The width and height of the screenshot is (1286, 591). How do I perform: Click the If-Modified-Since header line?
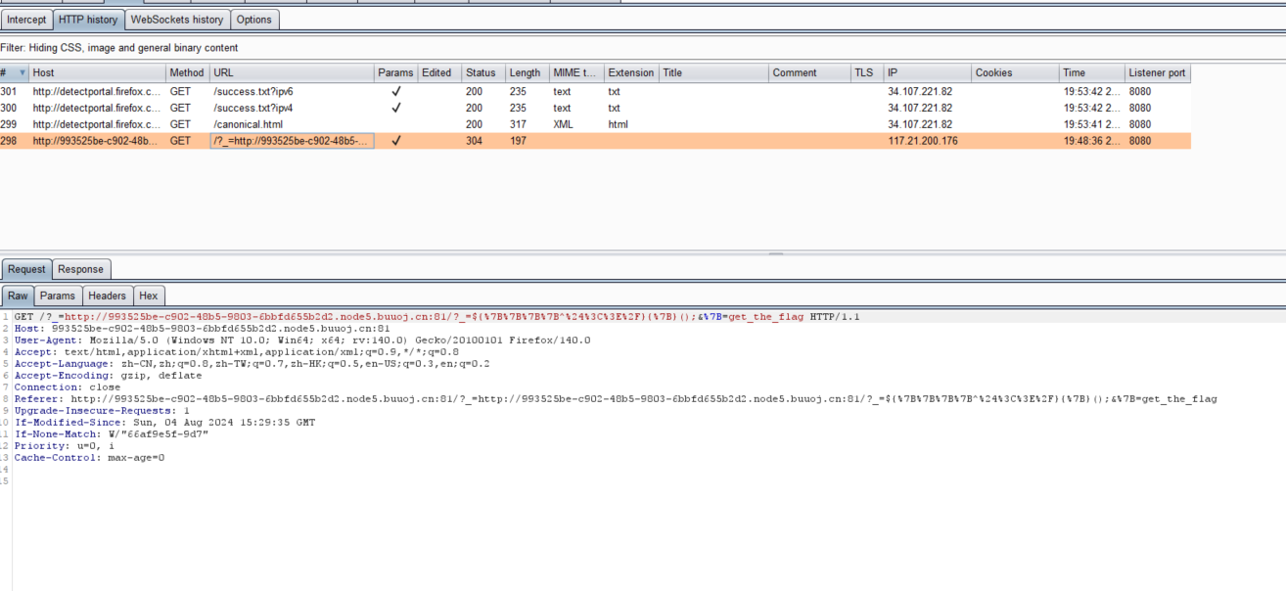(x=164, y=423)
